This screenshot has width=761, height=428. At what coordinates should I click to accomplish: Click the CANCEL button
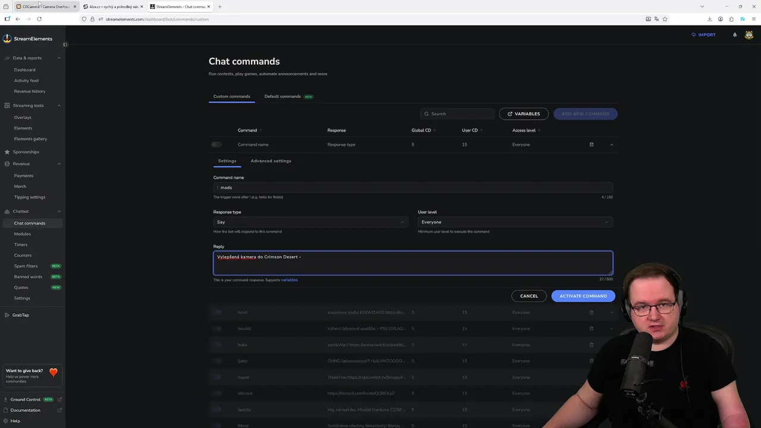[529, 296]
